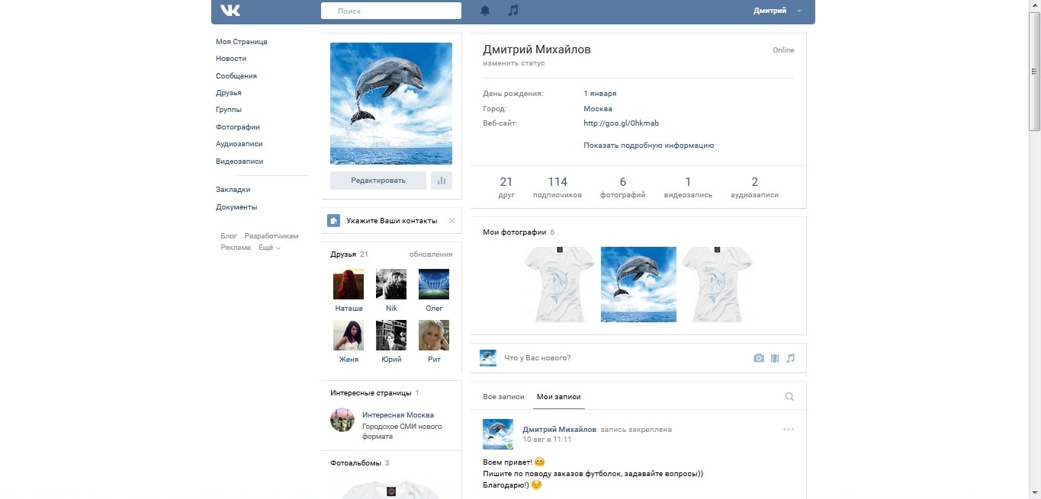Open the pinned post options ellipsis menu
Image resolution: width=1041 pixels, height=499 pixels.
787,429
